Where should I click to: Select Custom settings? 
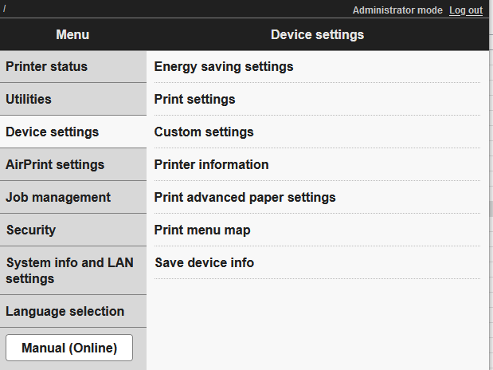coord(204,132)
